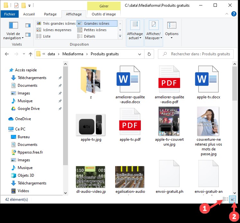Choose the Liste layout option

click(47, 36)
